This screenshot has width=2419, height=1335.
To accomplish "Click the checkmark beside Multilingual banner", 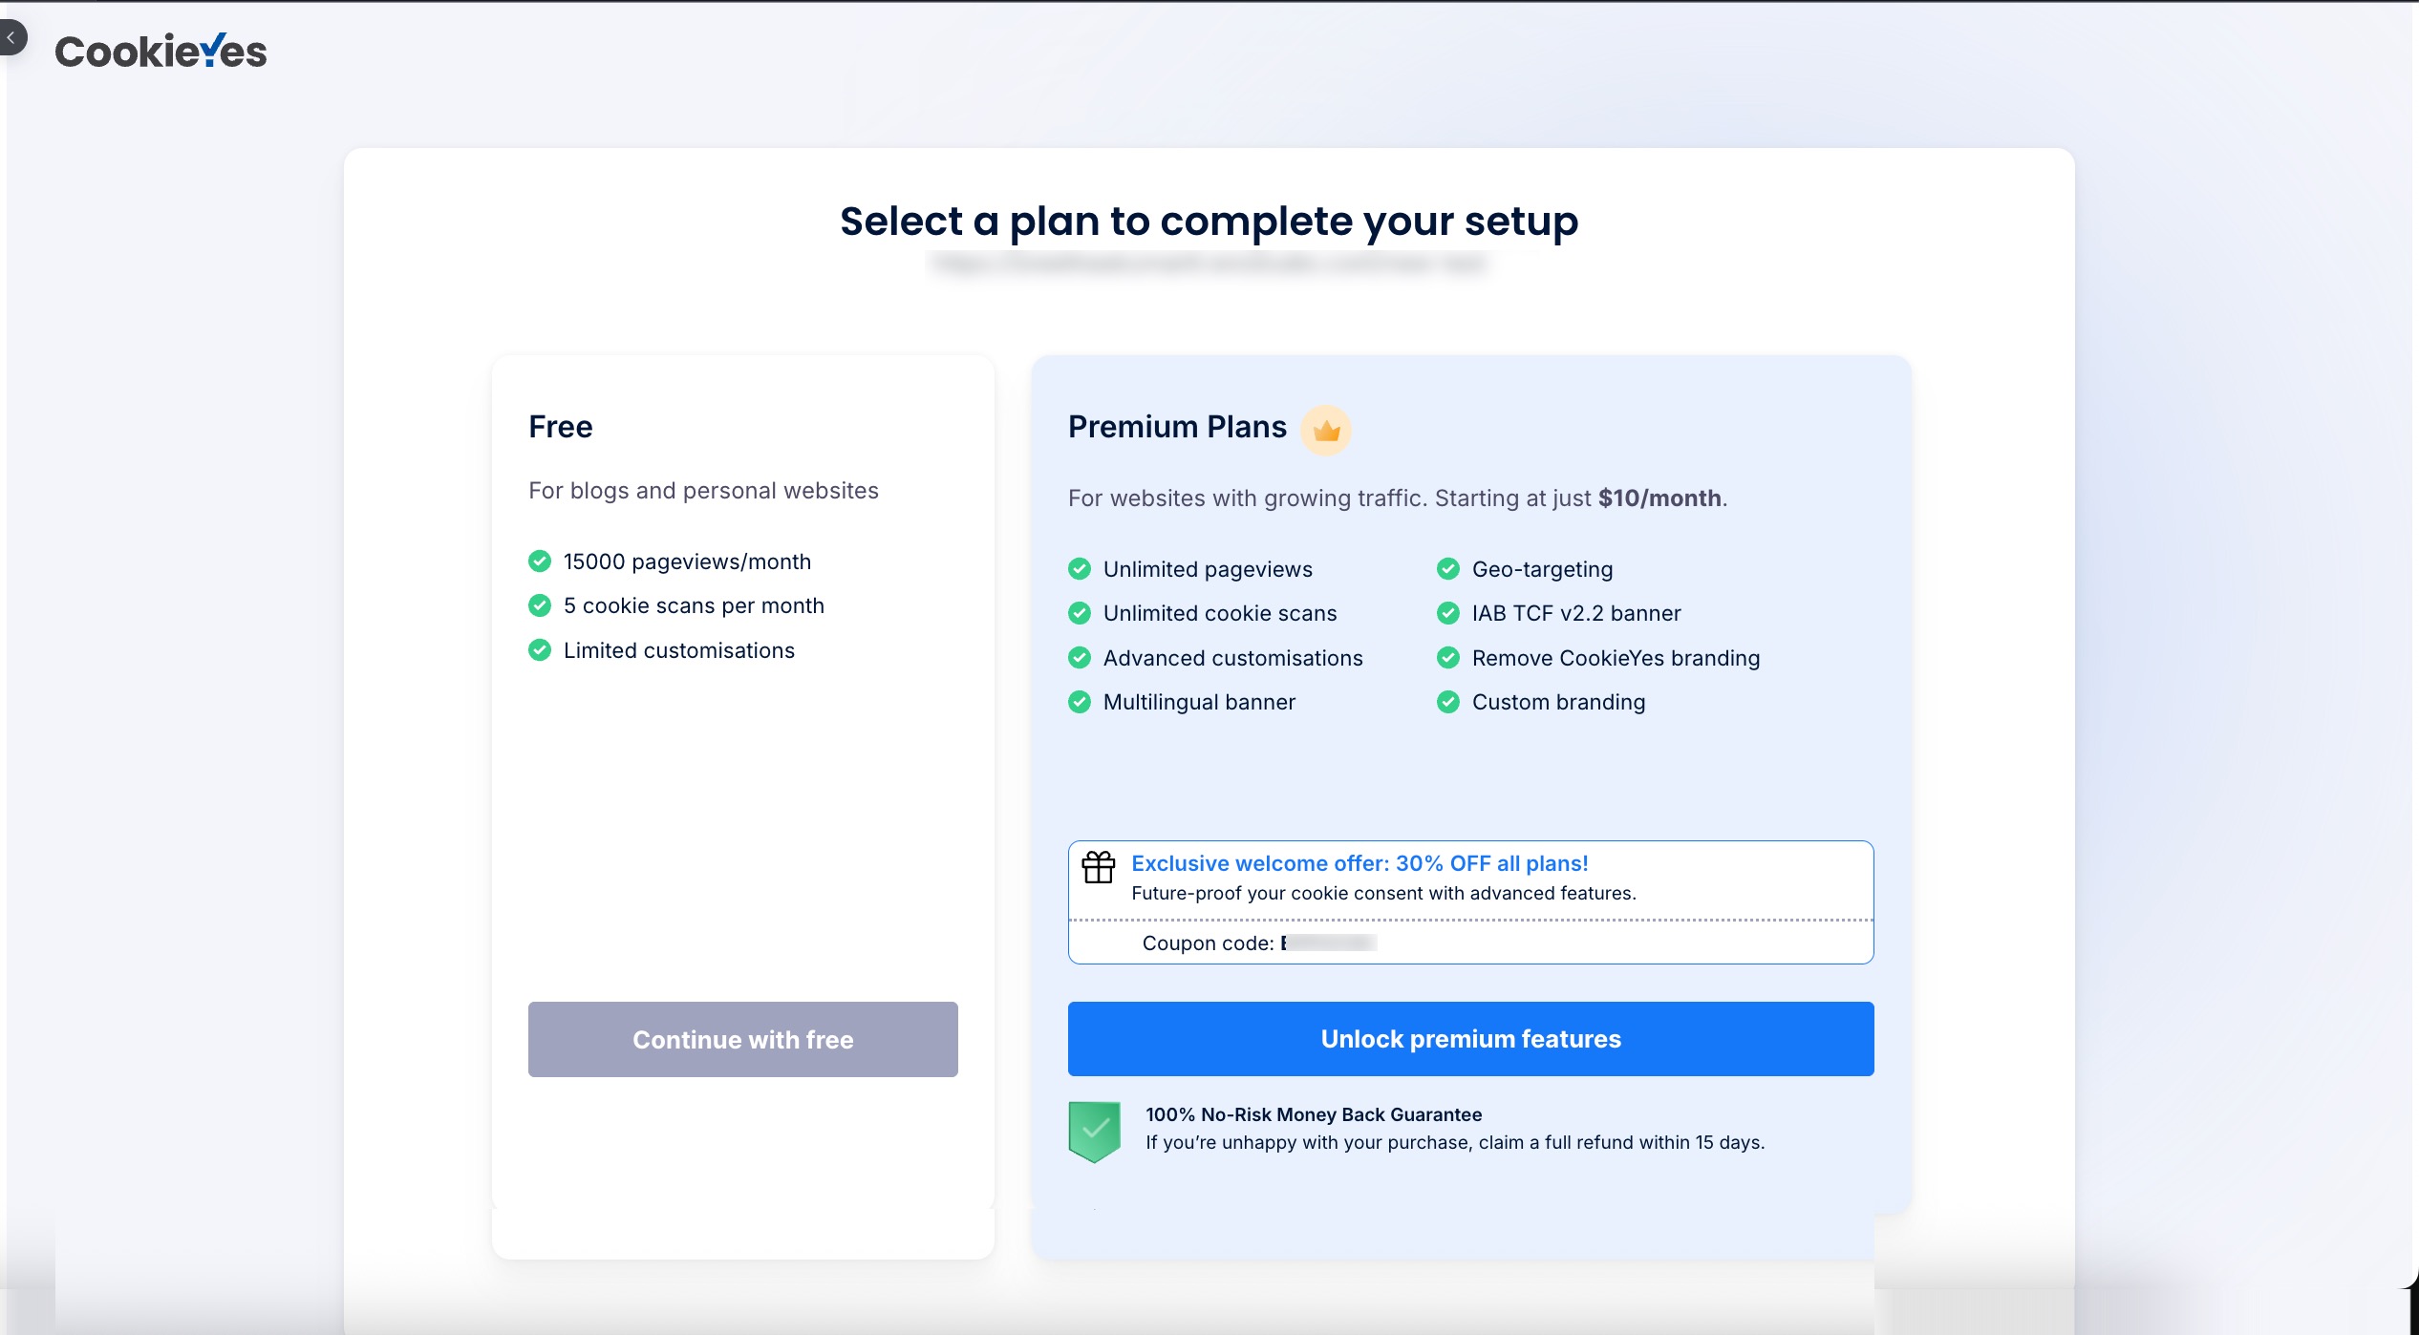I will tap(1080, 701).
